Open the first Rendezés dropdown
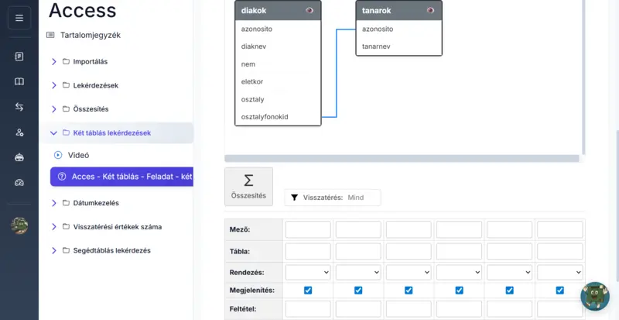Image resolution: width=619 pixels, height=320 pixels. [x=308, y=273]
